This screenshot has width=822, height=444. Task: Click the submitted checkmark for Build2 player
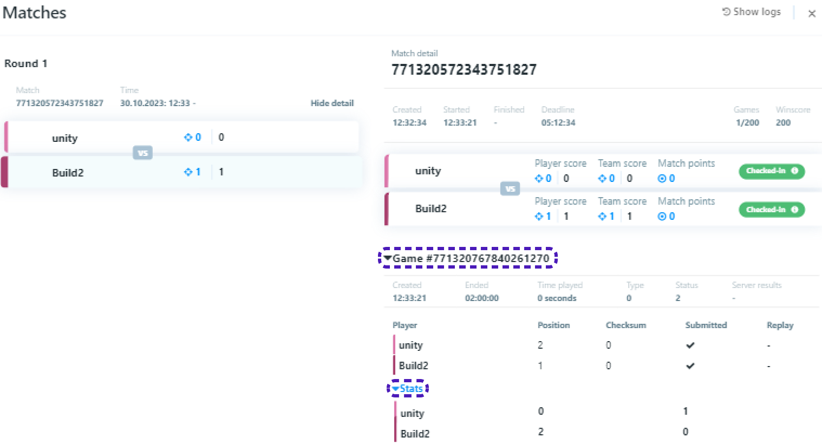click(x=690, y=366)
